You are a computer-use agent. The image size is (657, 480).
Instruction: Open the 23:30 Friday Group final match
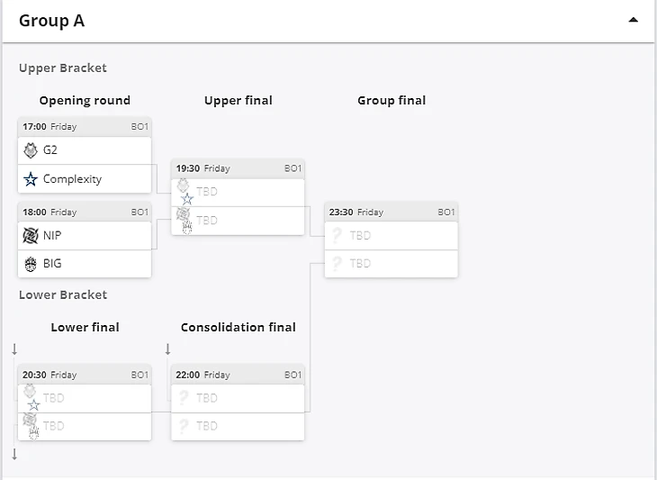tap(391, 213)
